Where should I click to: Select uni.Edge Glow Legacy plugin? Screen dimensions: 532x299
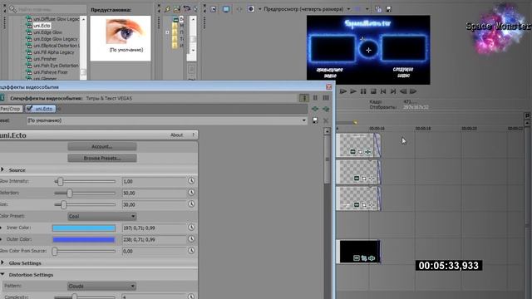tap(56, 39)
